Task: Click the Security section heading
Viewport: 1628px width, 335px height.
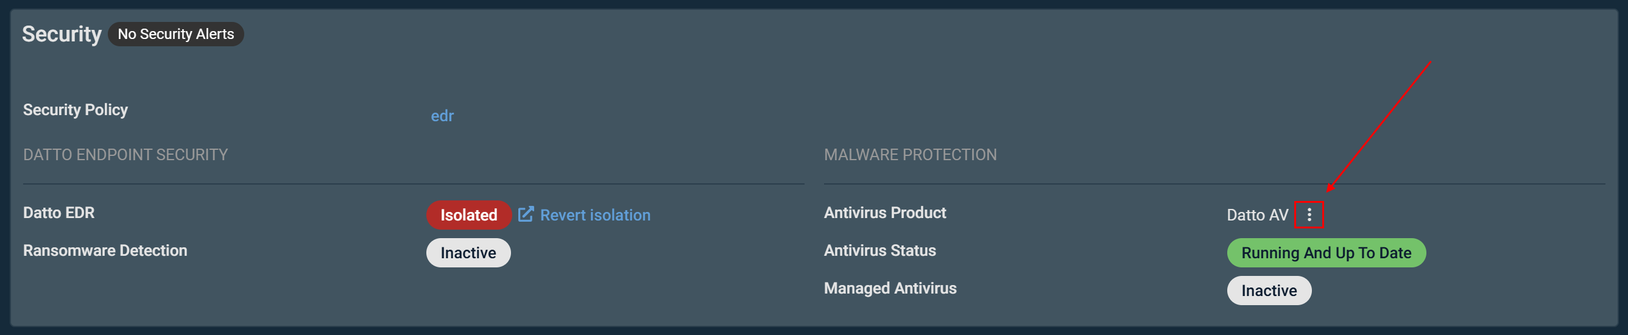Action: 62,34
